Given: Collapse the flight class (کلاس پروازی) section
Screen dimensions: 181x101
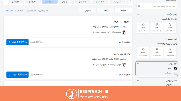Looking at the screenshot, I should click(138, 81).
